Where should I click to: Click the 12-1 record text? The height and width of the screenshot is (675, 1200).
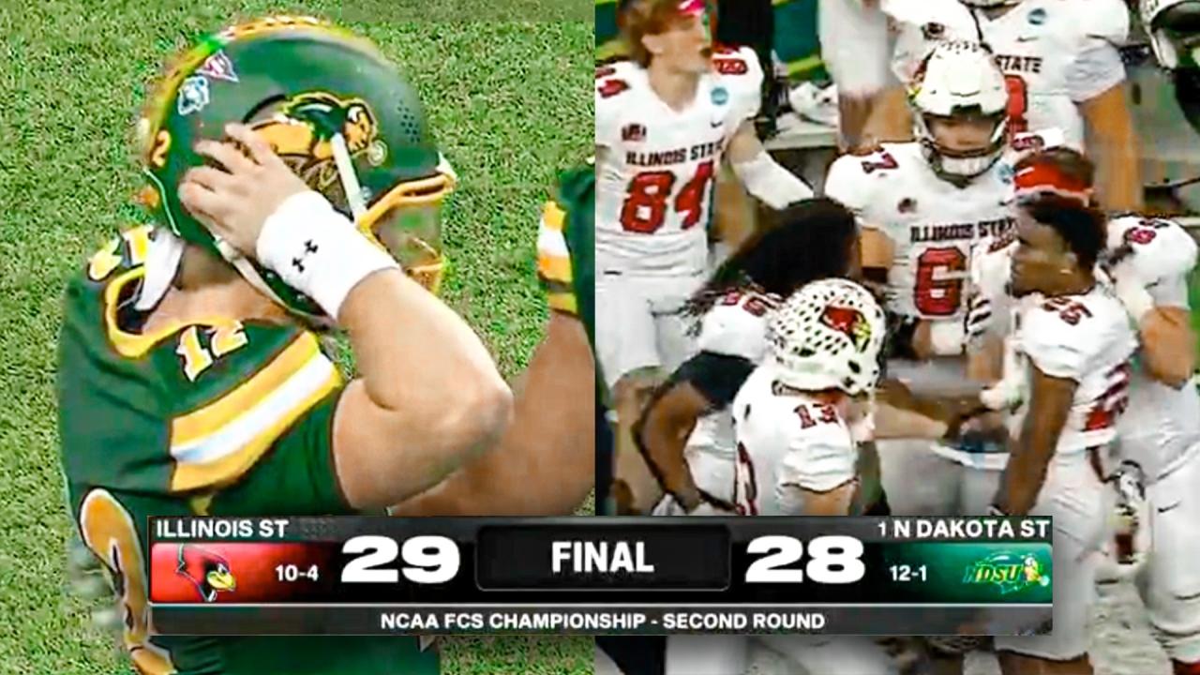click(x=908, y=573)
